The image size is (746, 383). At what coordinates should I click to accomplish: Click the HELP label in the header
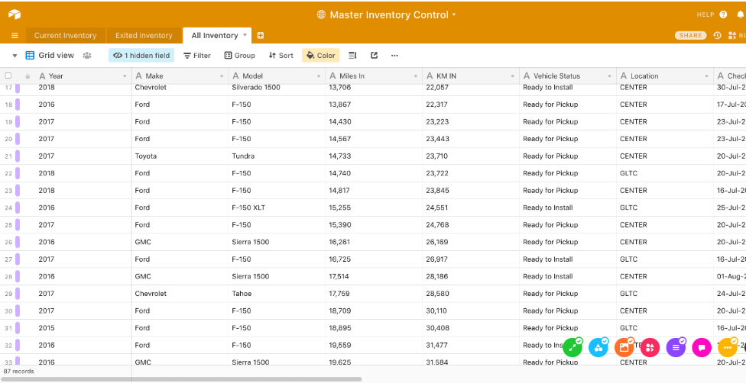(x=705, y=14)
